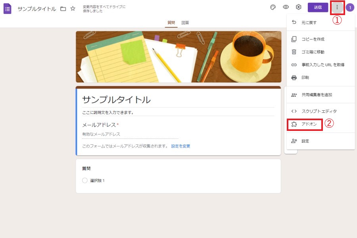
Task: Click the move to folder icon
Action: [x=63, y=9]
